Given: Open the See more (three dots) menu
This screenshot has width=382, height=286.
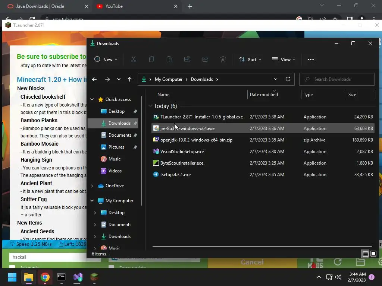Looking at the screenshot, I should [311, 59].
